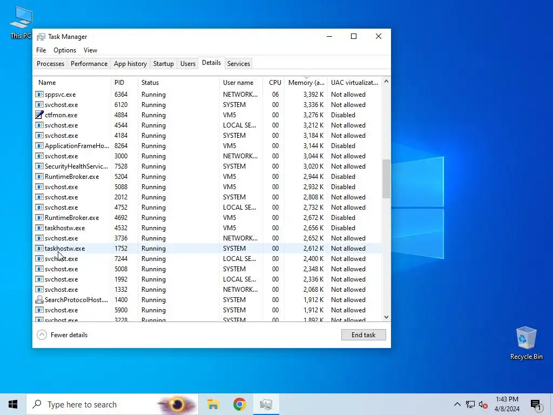The width and height of the screenshot is (553, 415).
Task: Switch to the Startup tab
Action: 163,64
